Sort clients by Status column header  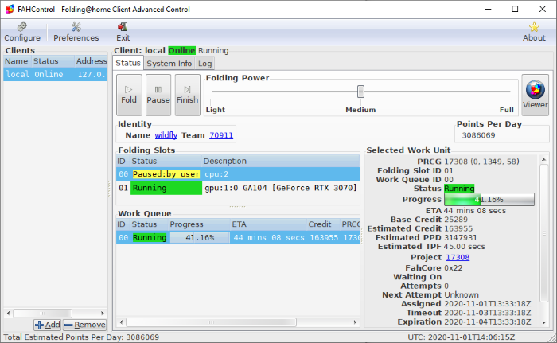click(53, 61)
